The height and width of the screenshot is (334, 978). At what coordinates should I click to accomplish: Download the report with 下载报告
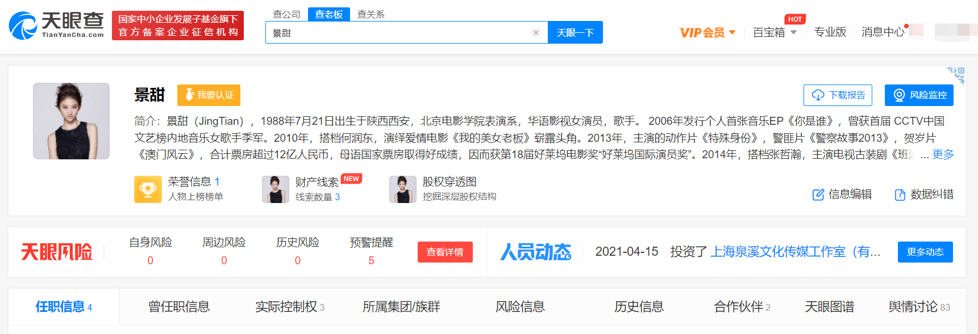click(838, 95)
